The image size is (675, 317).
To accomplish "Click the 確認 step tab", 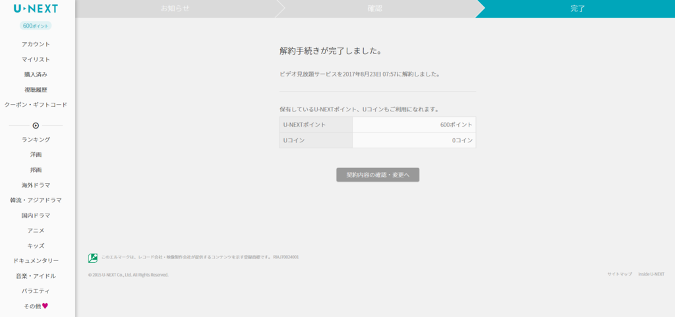I will 375,9.
